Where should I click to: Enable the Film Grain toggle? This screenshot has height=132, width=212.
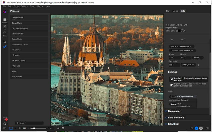pyautogui.click(x=166, y=124)
